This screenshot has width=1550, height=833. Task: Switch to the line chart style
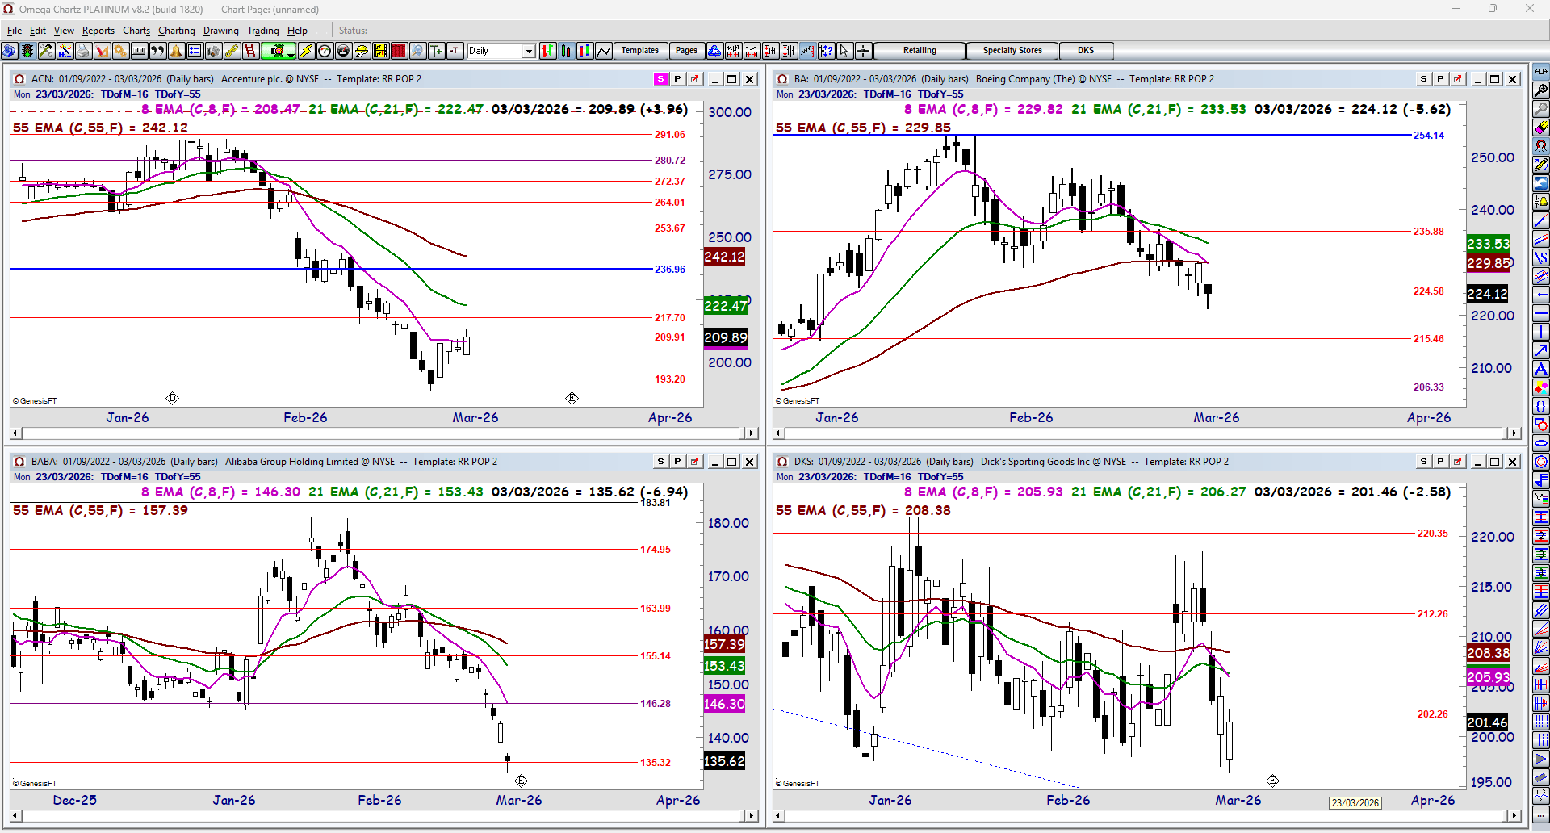point(604,51)
